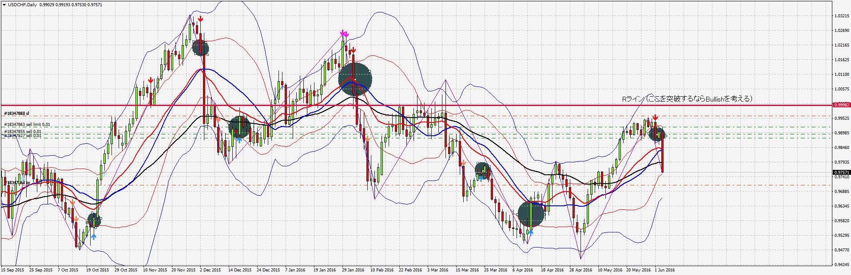Click the '20 May 2016' date label
This screenshot has height=275, width=851.
pos(638,270)
